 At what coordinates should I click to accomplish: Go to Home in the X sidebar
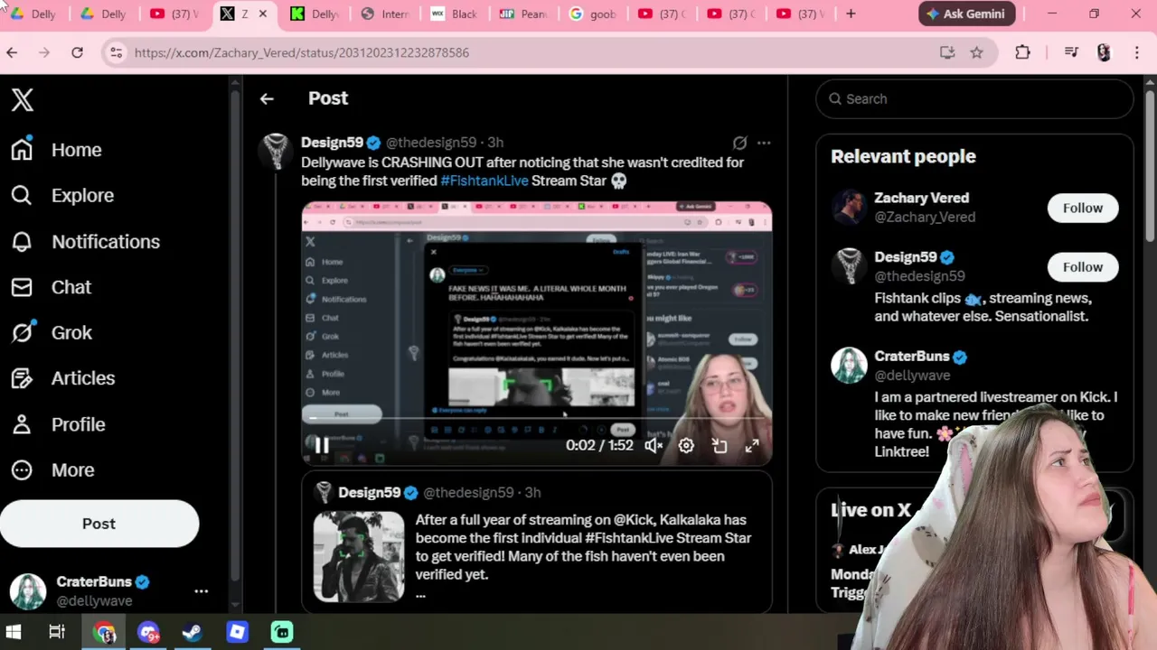pos(56,150)
